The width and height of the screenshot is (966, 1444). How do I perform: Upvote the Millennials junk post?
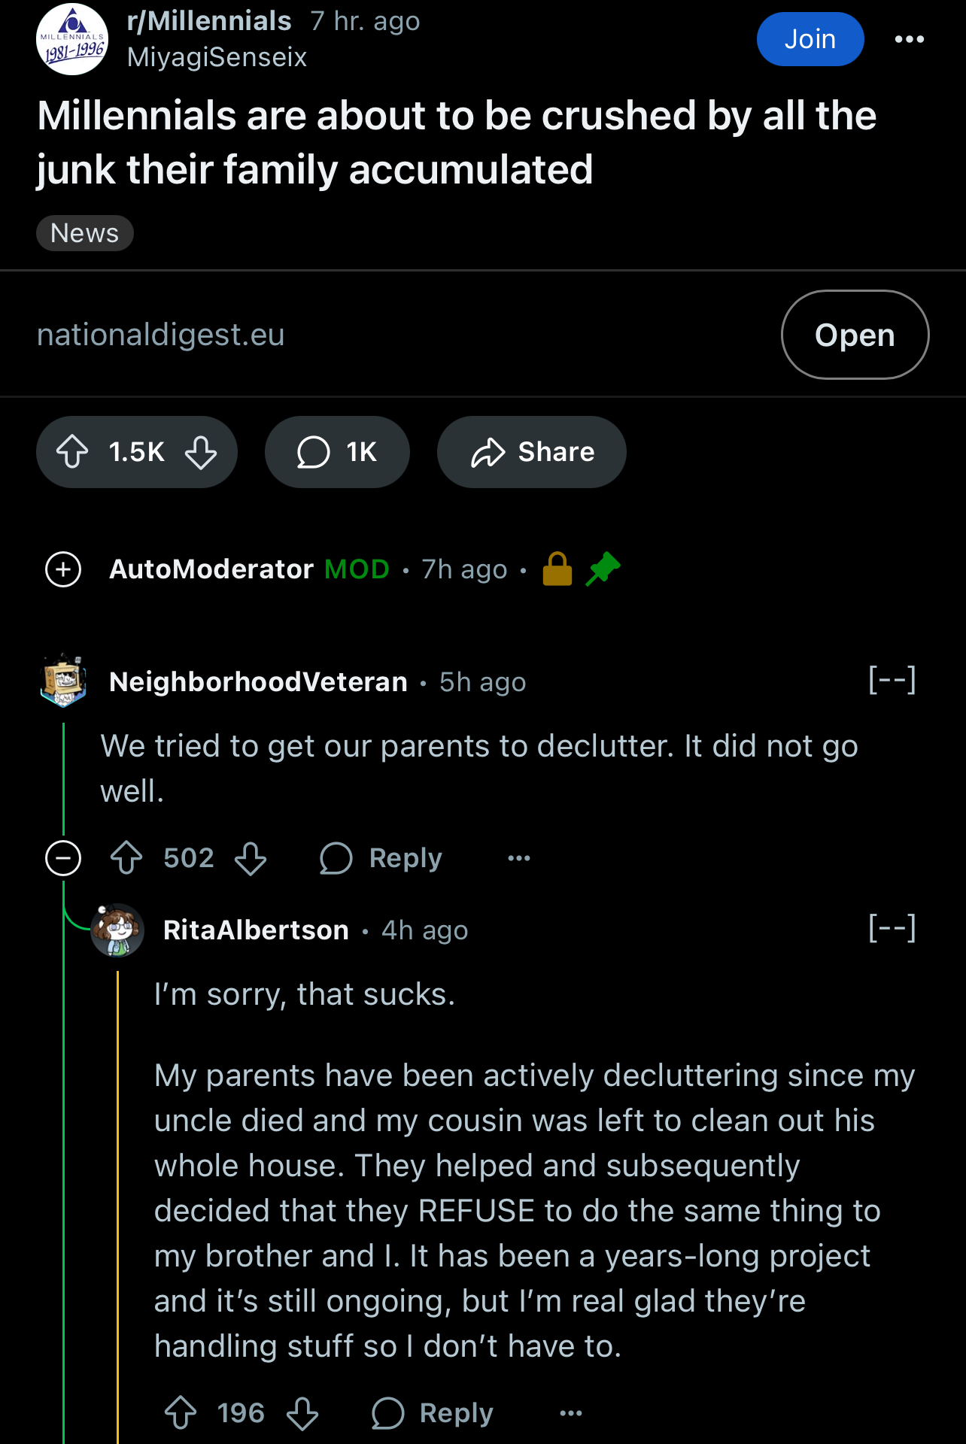(73, 452)
